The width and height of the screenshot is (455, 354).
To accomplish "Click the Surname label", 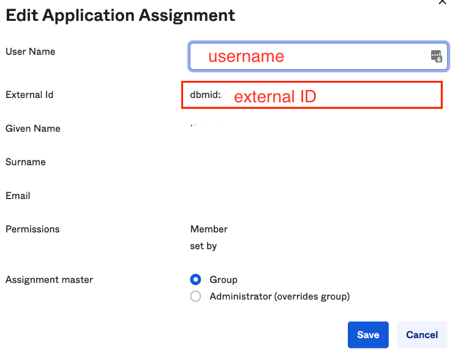I will [26, 162].
